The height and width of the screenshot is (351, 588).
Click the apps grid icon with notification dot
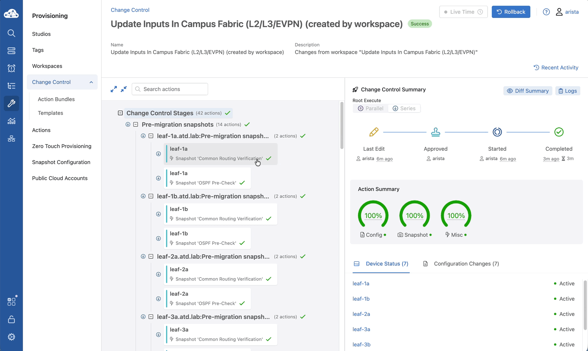coord(12,301)
